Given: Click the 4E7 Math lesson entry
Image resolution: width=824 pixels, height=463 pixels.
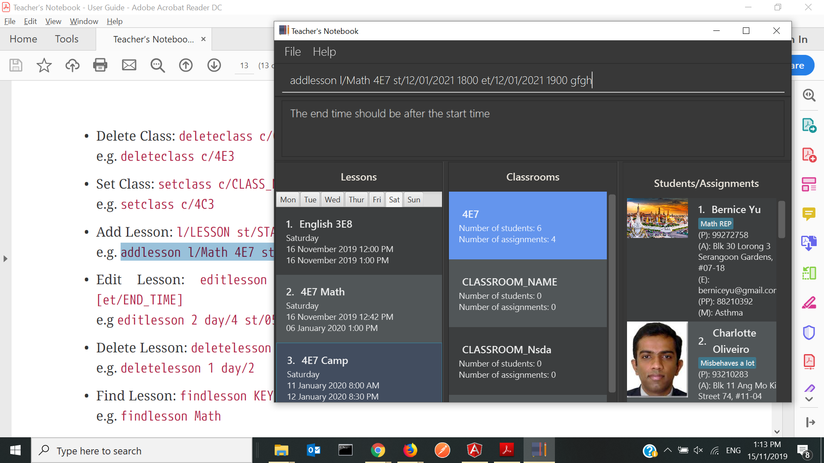Looking at the screenshot, I should (x=359, y=309).
